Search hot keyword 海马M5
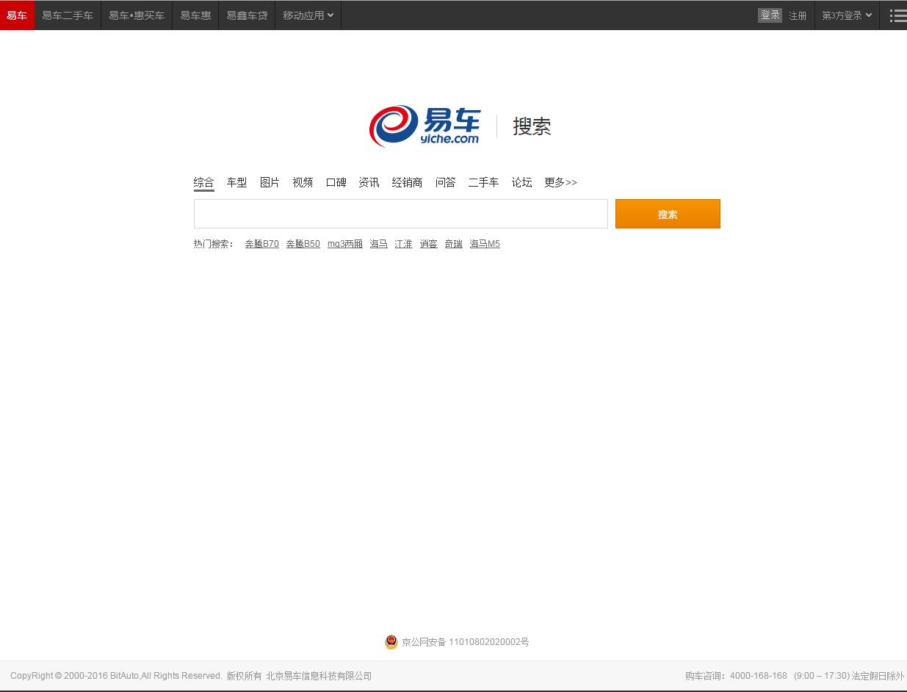Viewport: 907px width, 692px height. [485, 244]
